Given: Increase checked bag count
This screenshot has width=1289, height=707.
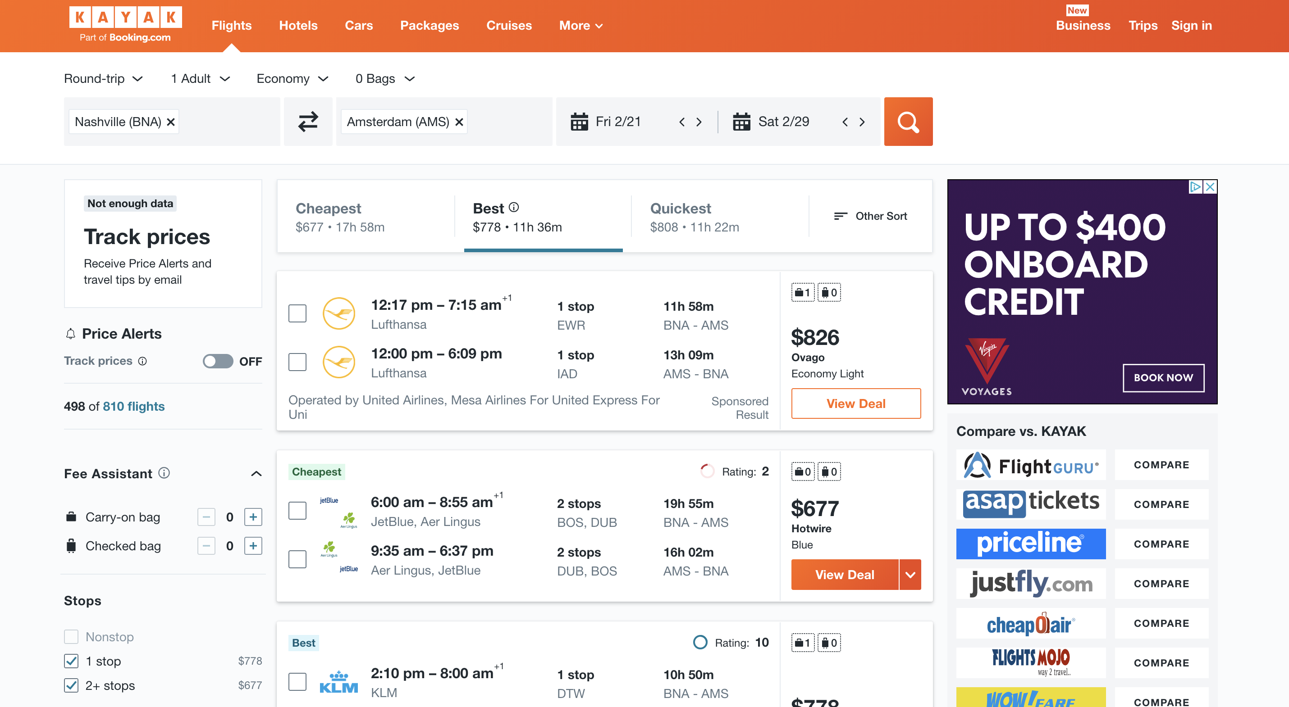Looking at the screenshot, I should tap(253, 545).
